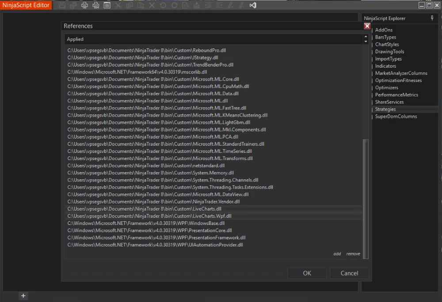Select the JStrategy.dll reference row
This screenshot has width=442, height=302.
tap(213, 58)
